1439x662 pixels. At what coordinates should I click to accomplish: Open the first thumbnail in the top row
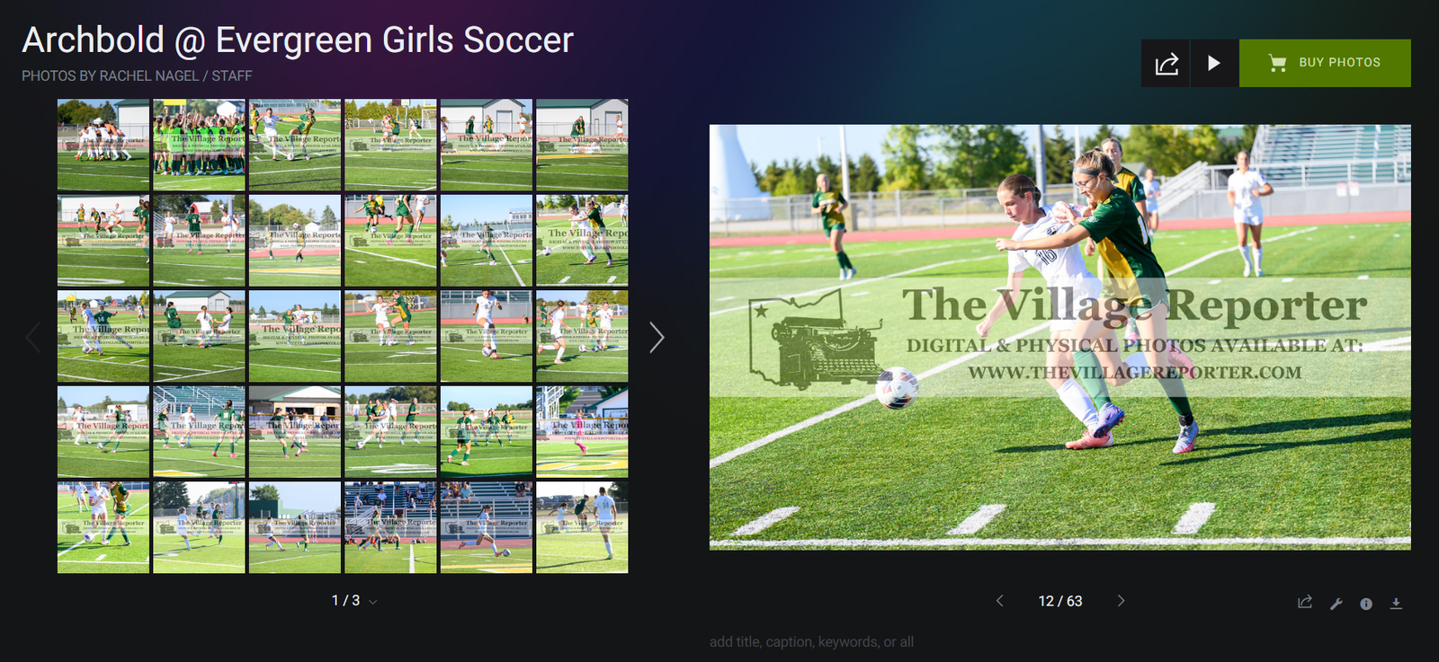(x=103, y=145)
